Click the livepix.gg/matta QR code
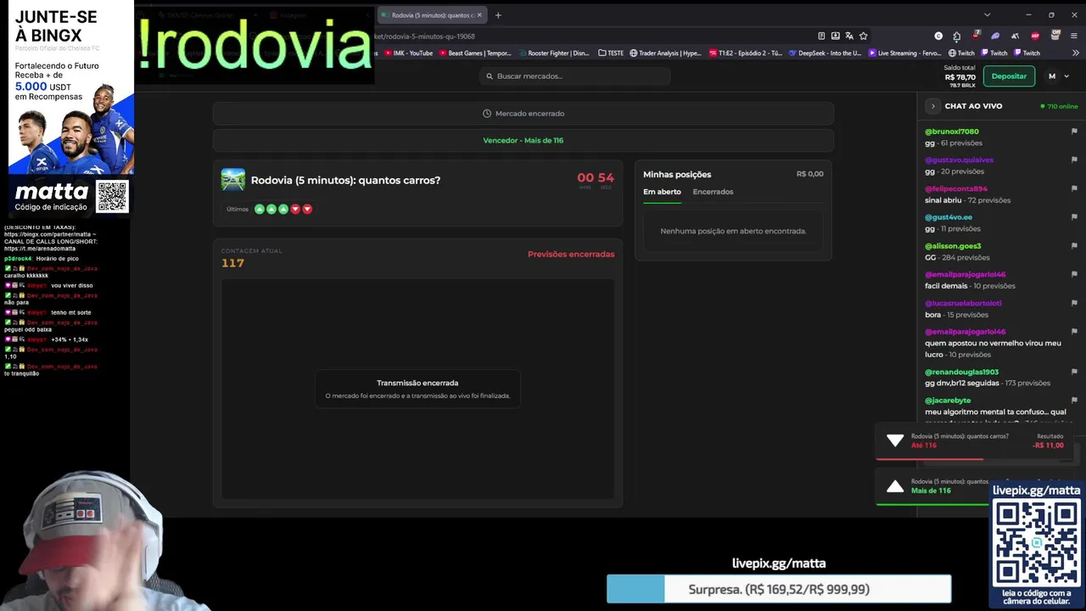The image size is (1086, 611). pos(1036,543)
